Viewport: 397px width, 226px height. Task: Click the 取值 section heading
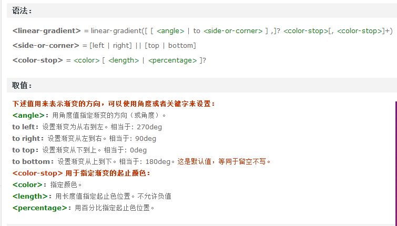click(22, 85)
